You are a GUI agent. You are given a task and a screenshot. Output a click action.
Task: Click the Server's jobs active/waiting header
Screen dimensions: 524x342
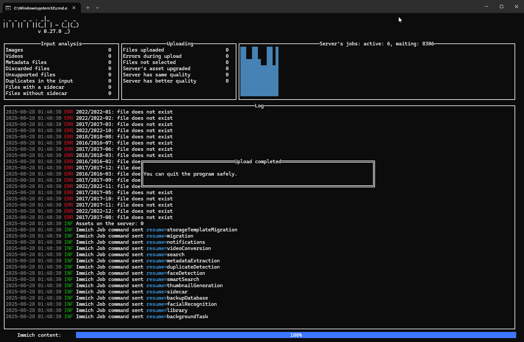(x=377, y=44)
